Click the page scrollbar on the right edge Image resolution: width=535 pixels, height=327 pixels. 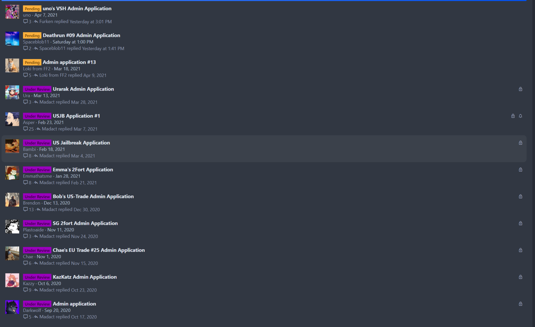[533, 163]
